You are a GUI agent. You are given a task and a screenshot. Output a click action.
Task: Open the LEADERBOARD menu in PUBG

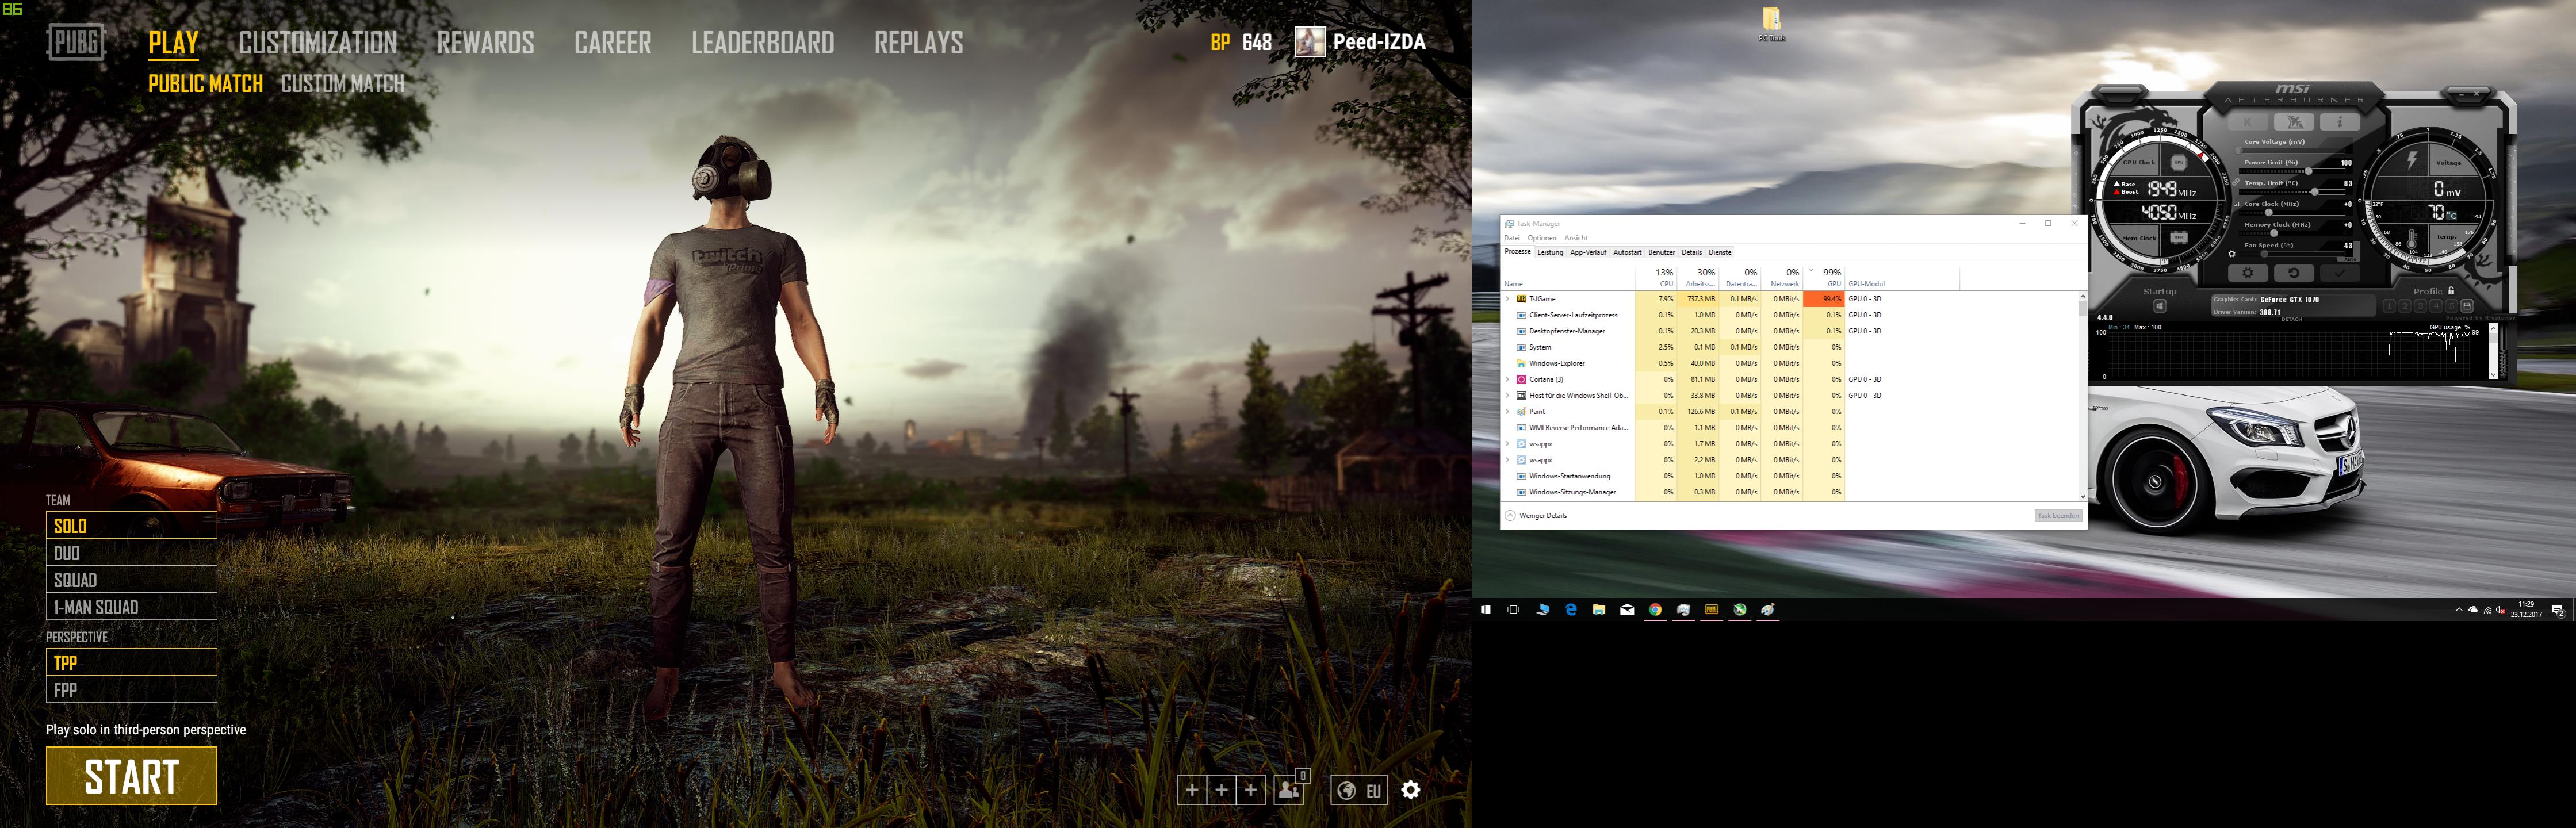762,43
